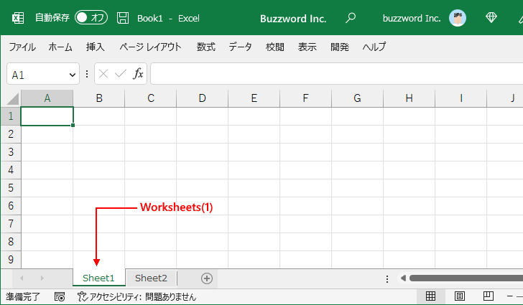
Task: Click the Excel app icon in title bar
Action: (18, 18)
